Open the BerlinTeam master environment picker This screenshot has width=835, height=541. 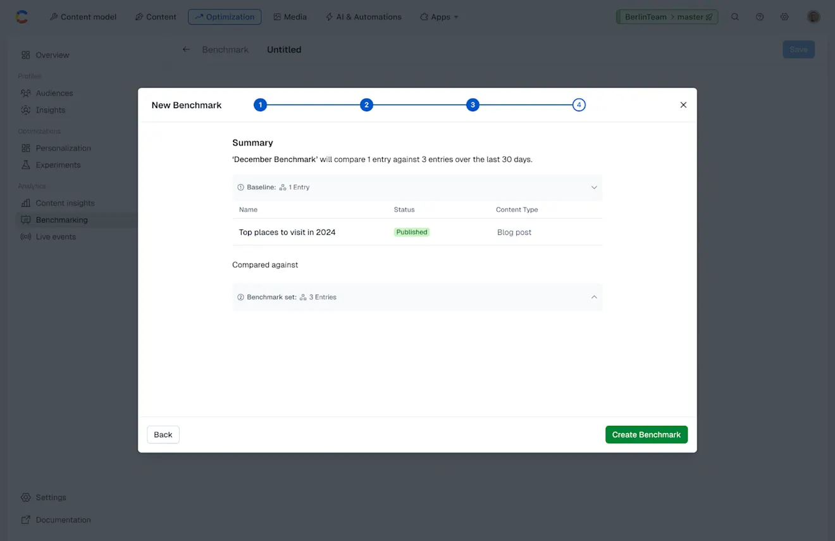(667, 17)
